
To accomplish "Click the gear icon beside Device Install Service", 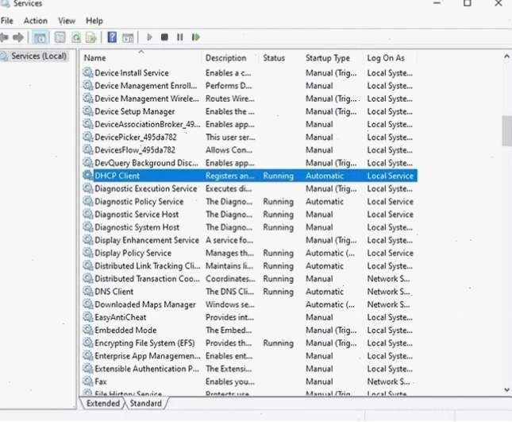I will click(87, 72).
